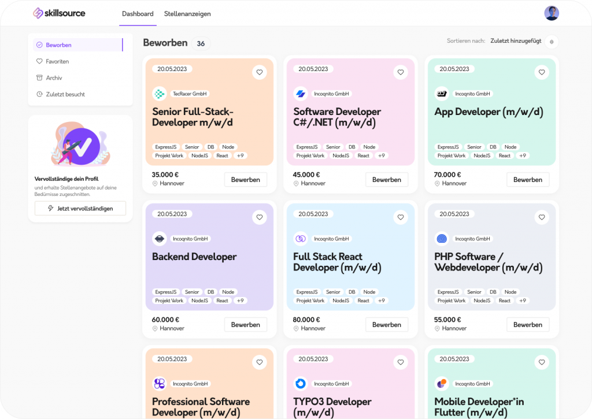Click the profile completion illustration
The height and width of the screenshot is (419, 592).
click(80, 144)
